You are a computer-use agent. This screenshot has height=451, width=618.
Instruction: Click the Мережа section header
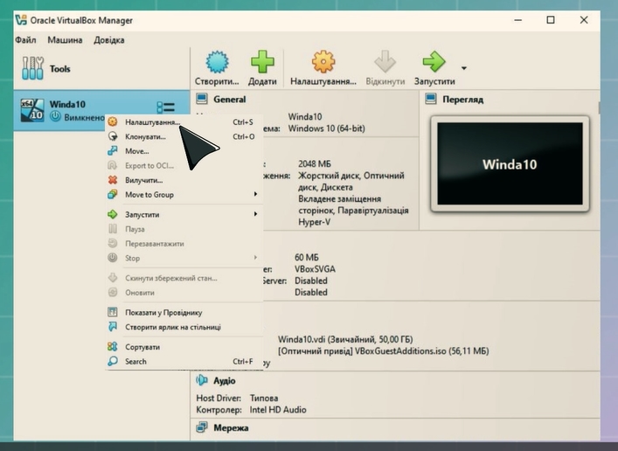231,427
